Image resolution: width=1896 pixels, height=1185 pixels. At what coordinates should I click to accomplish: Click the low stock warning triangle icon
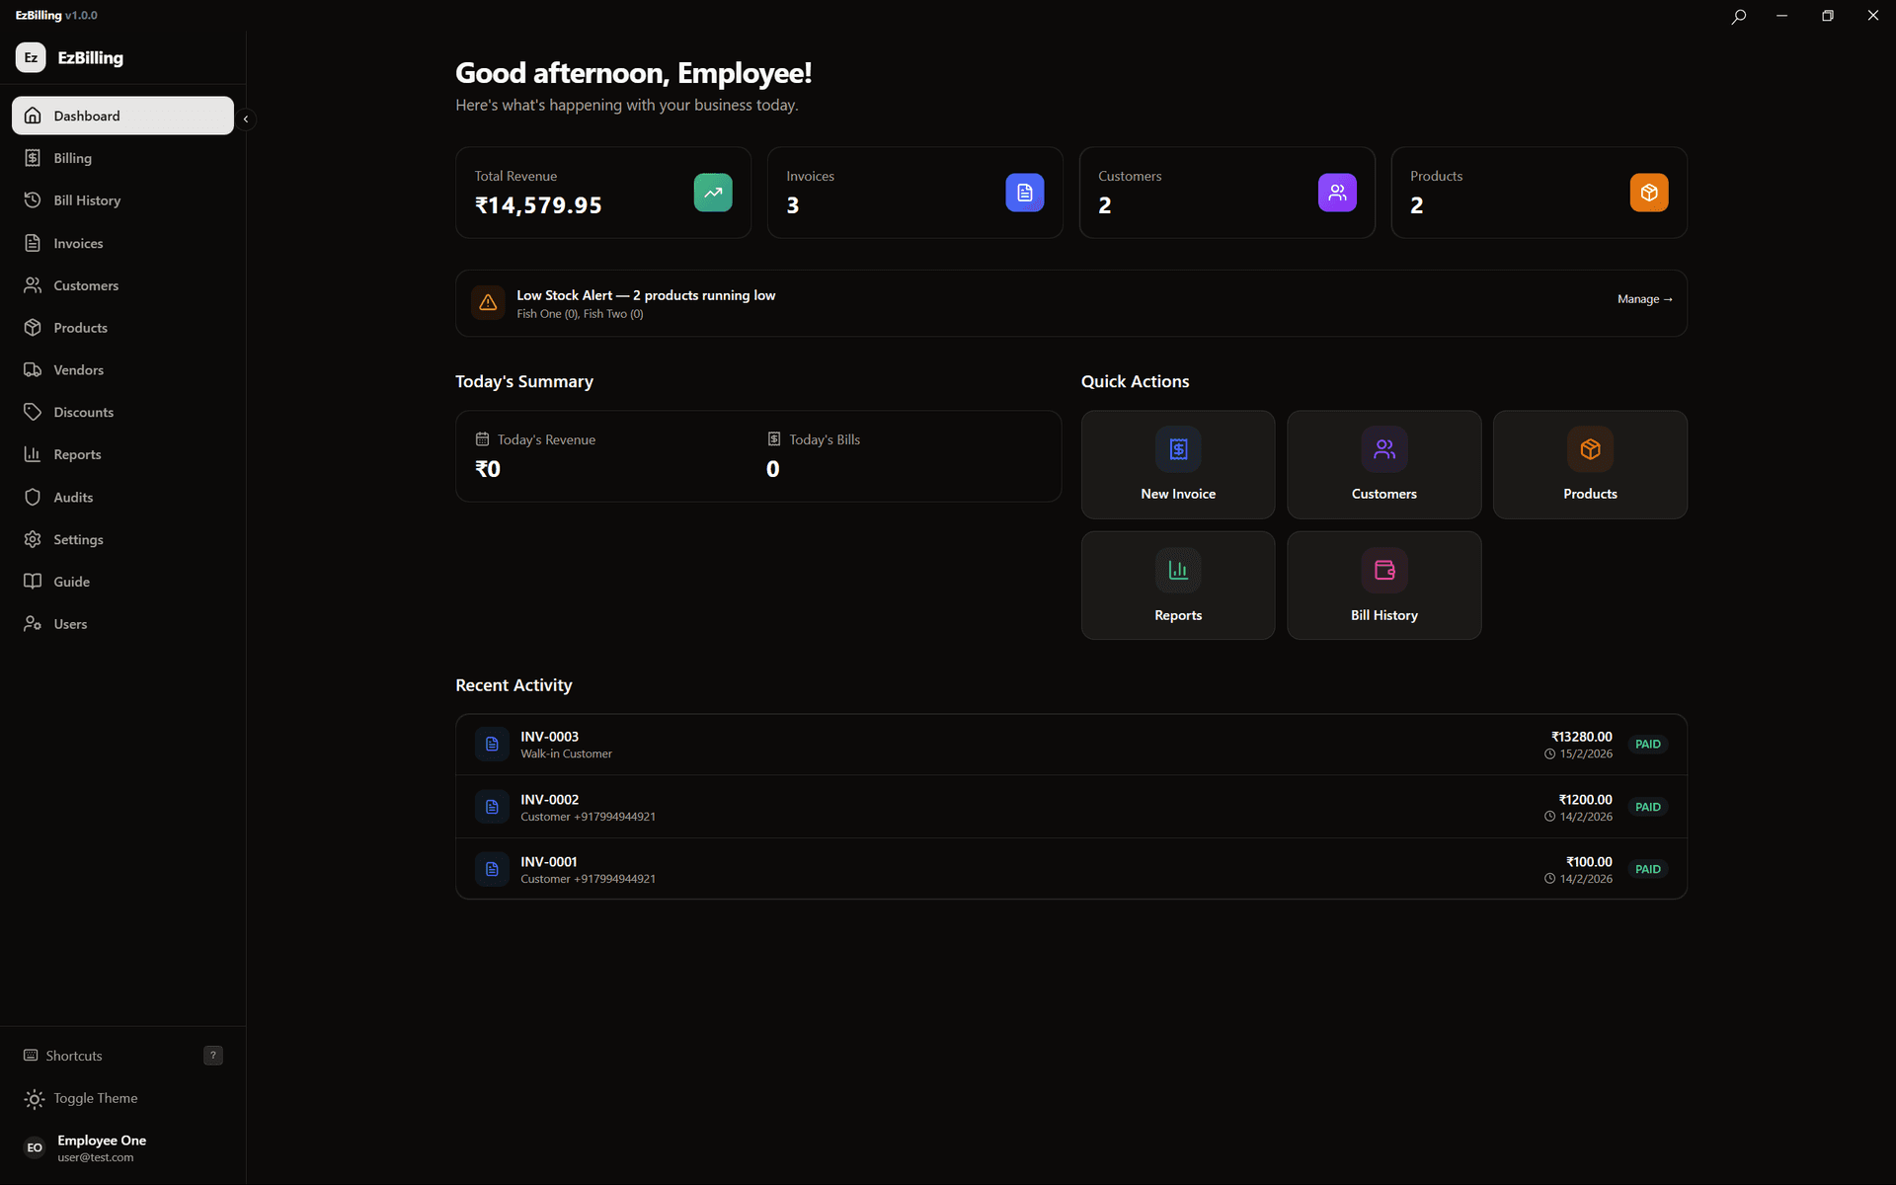tap(488, 303)
